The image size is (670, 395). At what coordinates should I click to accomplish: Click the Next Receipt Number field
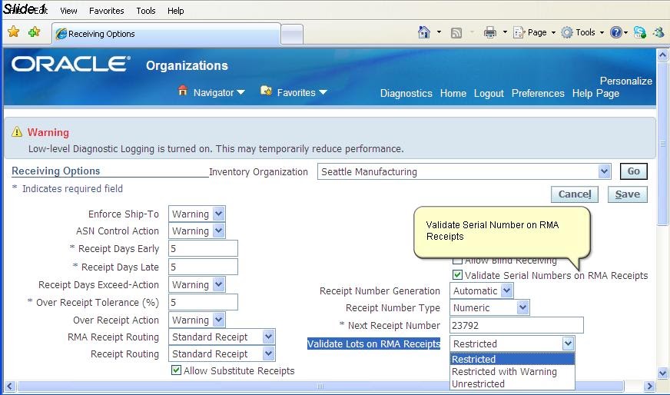click(516, 325)
